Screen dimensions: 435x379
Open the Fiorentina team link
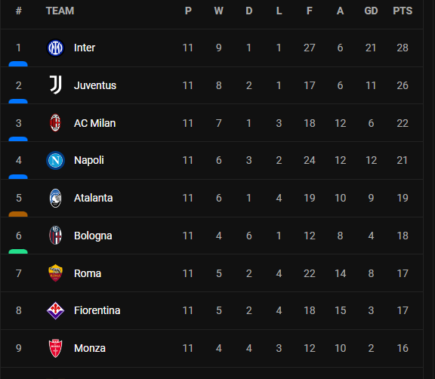coord(97,310)
